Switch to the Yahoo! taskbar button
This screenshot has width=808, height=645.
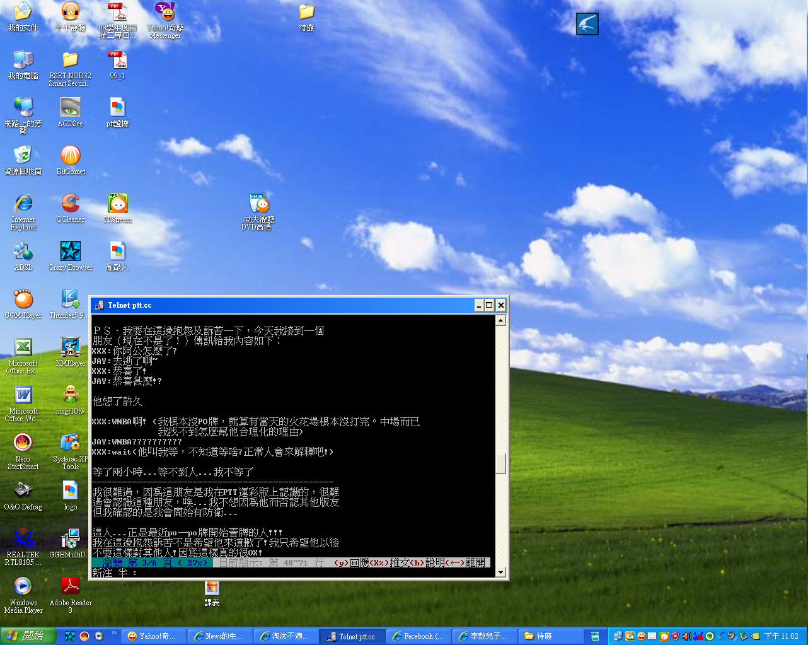(x=151, y=636)
